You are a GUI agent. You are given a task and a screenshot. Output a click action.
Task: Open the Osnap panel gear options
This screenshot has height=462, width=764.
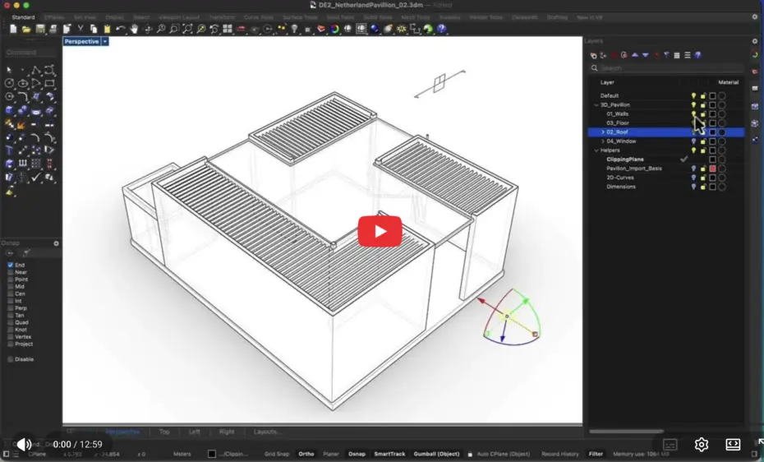(56, 243)
